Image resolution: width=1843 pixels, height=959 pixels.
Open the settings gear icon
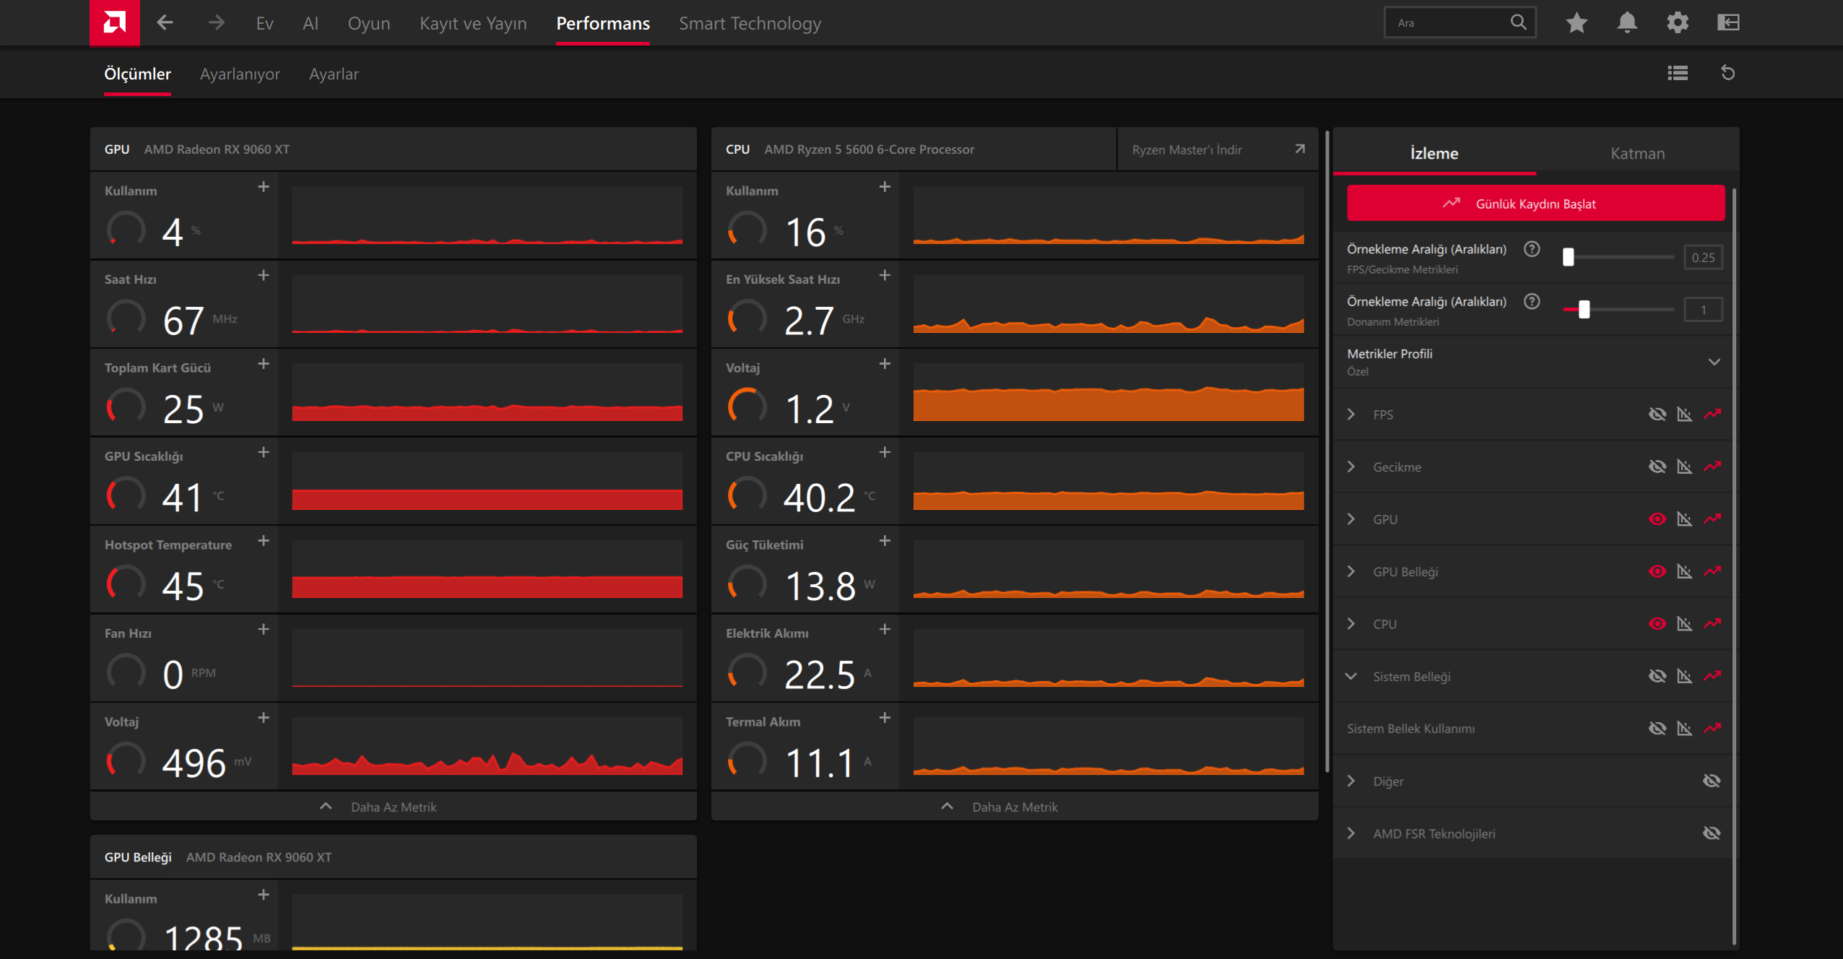tap(1678, 23)
